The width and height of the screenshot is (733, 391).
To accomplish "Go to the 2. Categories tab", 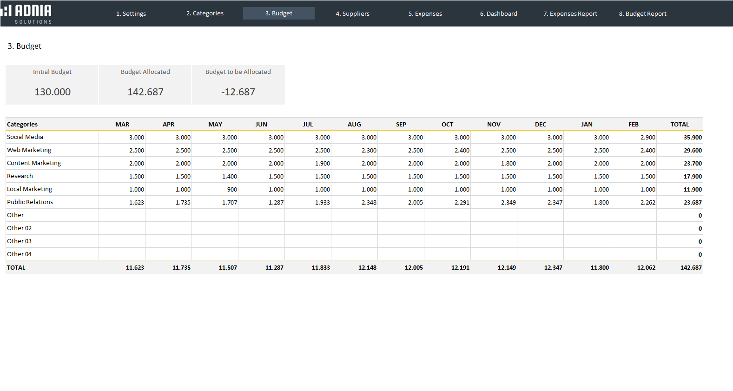I will tap(205, 13).
